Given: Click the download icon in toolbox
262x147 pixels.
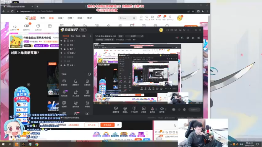Looking at the screenshot, I should (87, 114).
